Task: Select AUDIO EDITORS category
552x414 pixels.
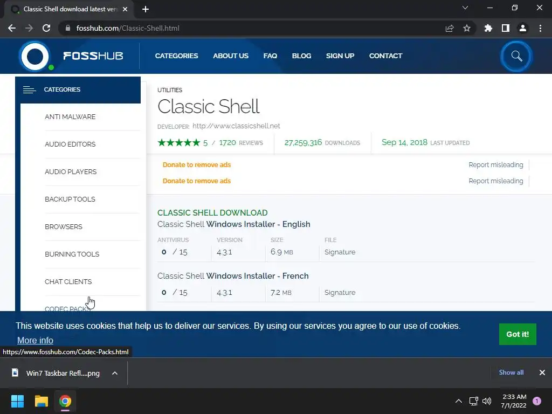Action: (x=70, y=144)
